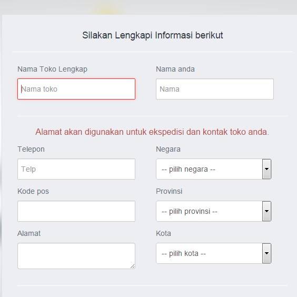Click the Alamat label
The width and height of the screenshot is (297, 297).
pyautogui.click(x=29, y=233)
